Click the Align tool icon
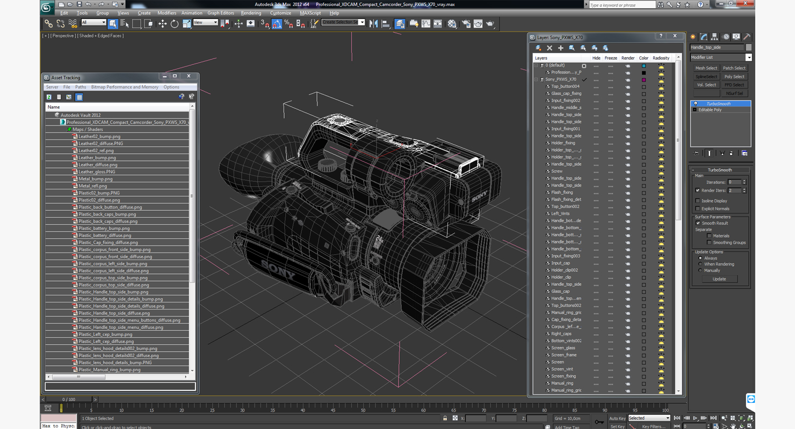This screenshot has height=429, width=795. pyautogui.click(x=386, y=24)
